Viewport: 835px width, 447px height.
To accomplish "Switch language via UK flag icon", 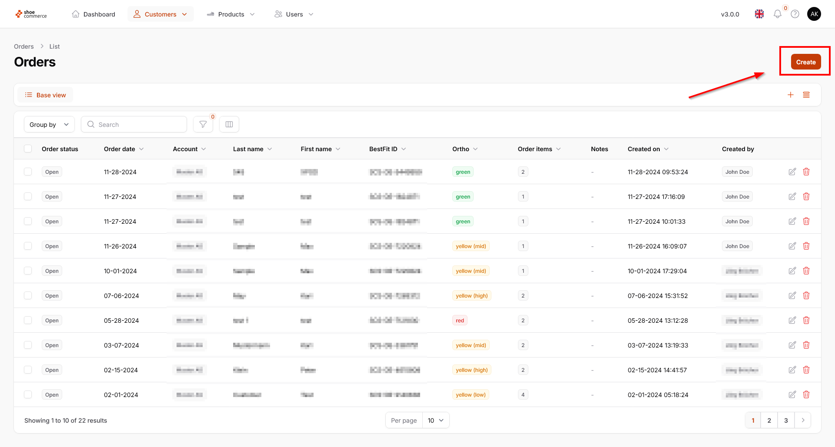I will [x=759, y=14].
